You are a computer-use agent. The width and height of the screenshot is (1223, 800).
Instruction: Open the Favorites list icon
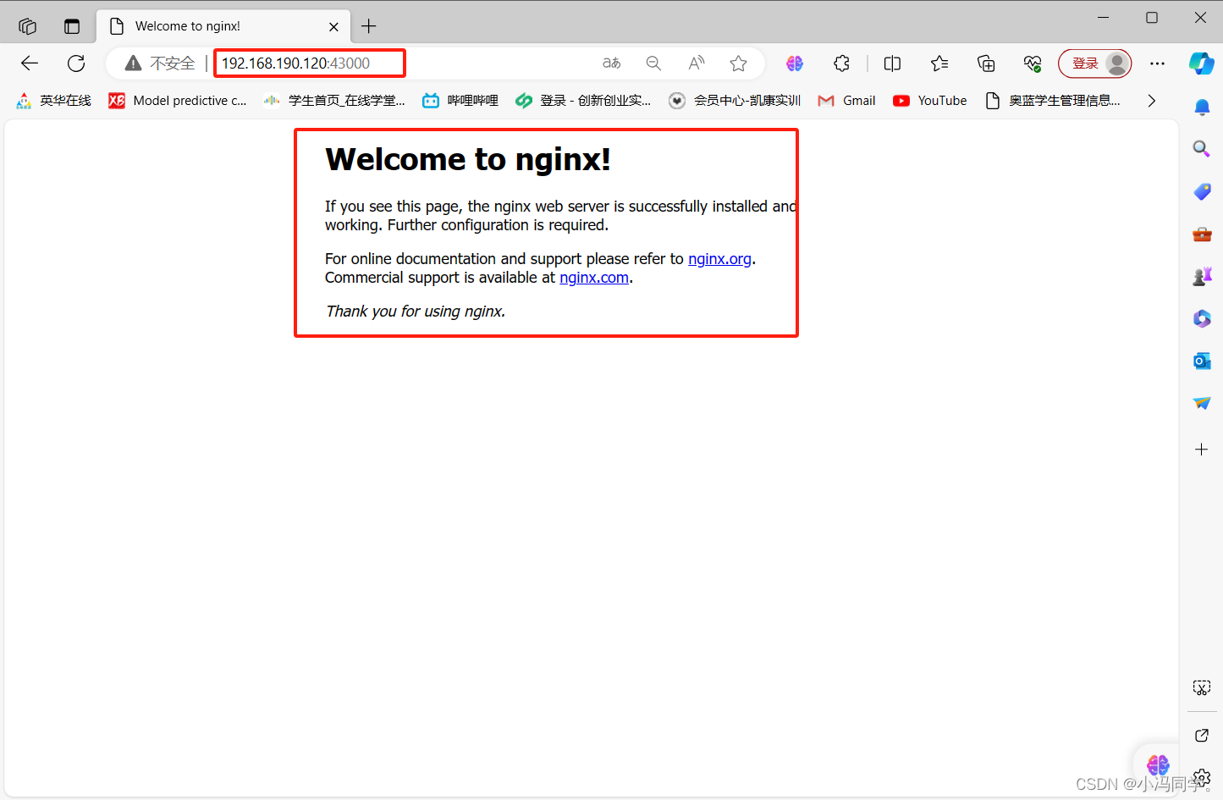click(939, 63)
